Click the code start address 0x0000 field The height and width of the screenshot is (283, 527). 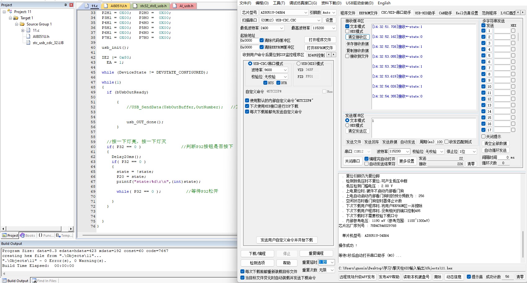pyautogui.click(x=249, y=40)
